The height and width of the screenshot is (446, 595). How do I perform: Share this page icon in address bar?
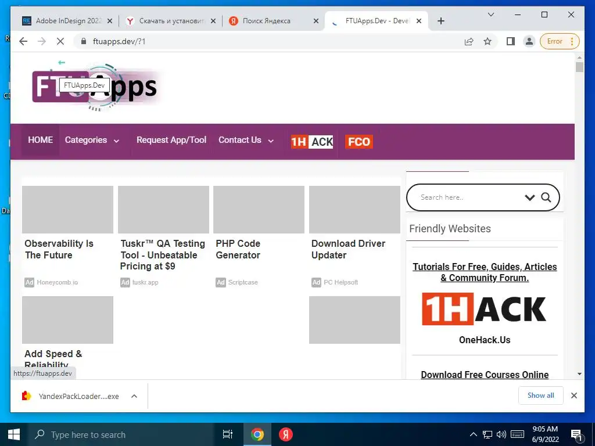click(469, 41)
